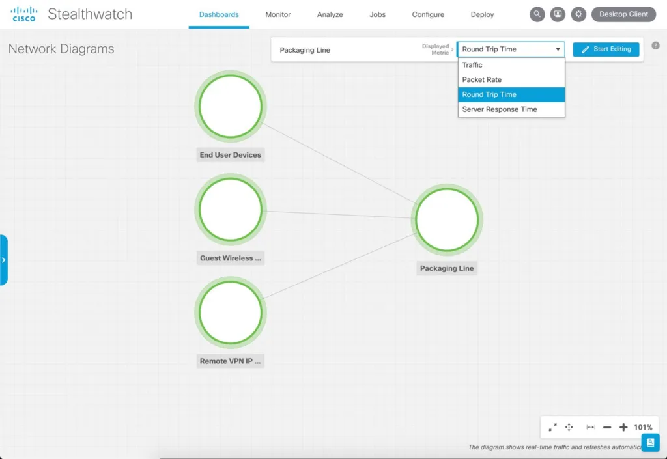Select the Remote VPN IP node circle
This screenshot has width=667, height=459.
pos(231,313)
